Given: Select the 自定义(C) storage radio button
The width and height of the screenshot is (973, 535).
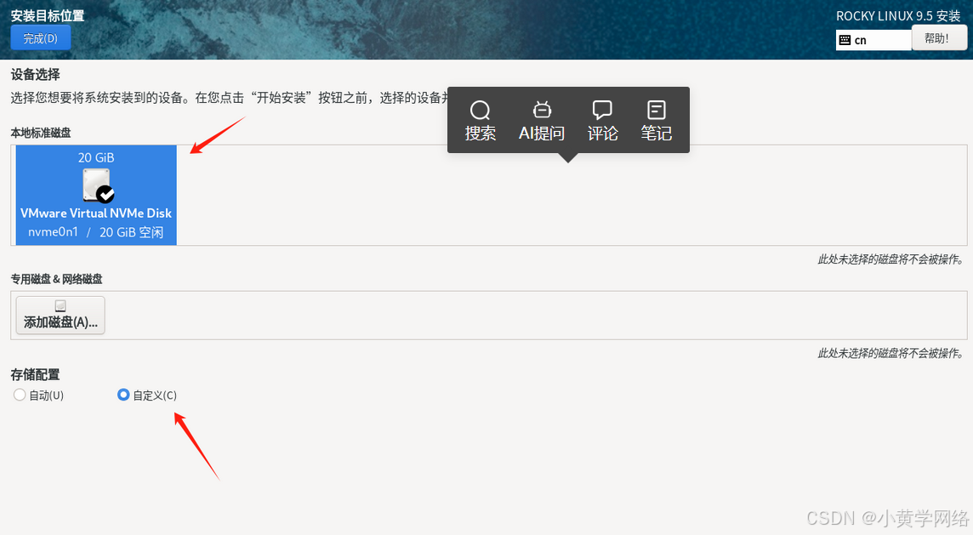Looking at the screenshot, I should point(123,395).
